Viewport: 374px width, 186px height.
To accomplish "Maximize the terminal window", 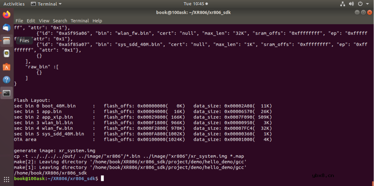I will [363, 12].
